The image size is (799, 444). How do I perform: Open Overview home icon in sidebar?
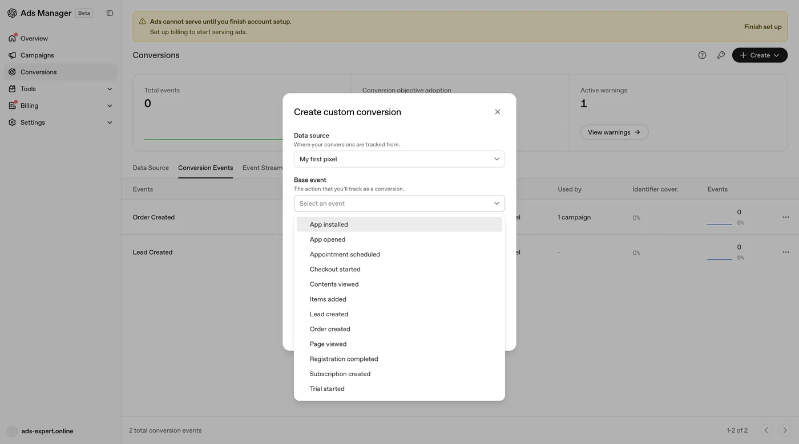coord(12,38)
